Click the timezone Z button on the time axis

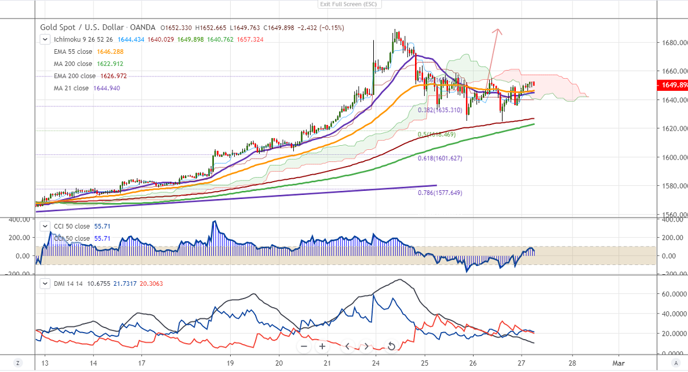tap(17, 363)
